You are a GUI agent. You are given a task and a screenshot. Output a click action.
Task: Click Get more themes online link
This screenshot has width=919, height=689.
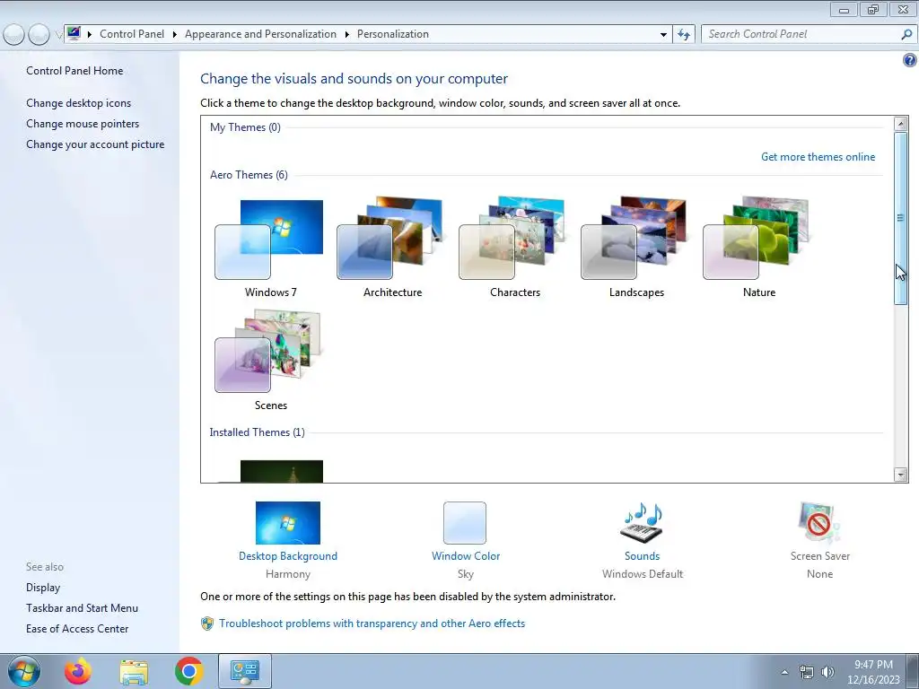[x=818, y=157]
